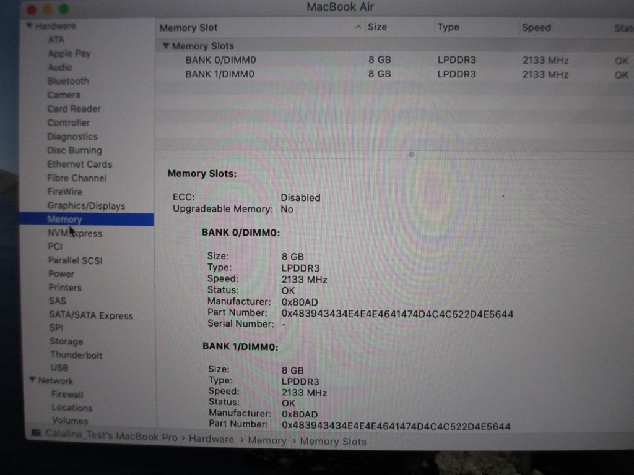Select Volumes under Network
The image size is (634, 475).
coord(70,421)
